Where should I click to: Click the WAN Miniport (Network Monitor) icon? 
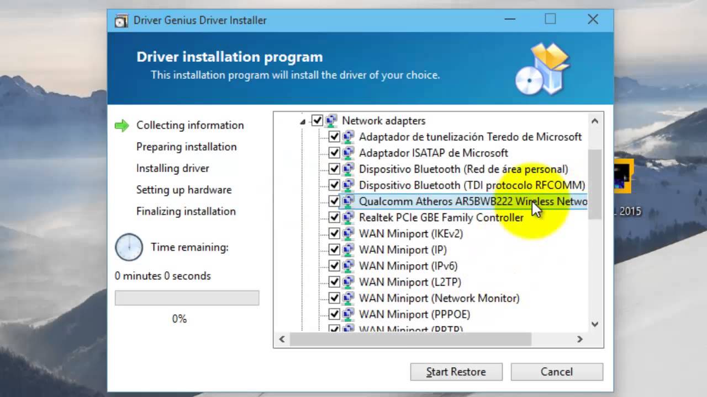(x=349, y=298)
